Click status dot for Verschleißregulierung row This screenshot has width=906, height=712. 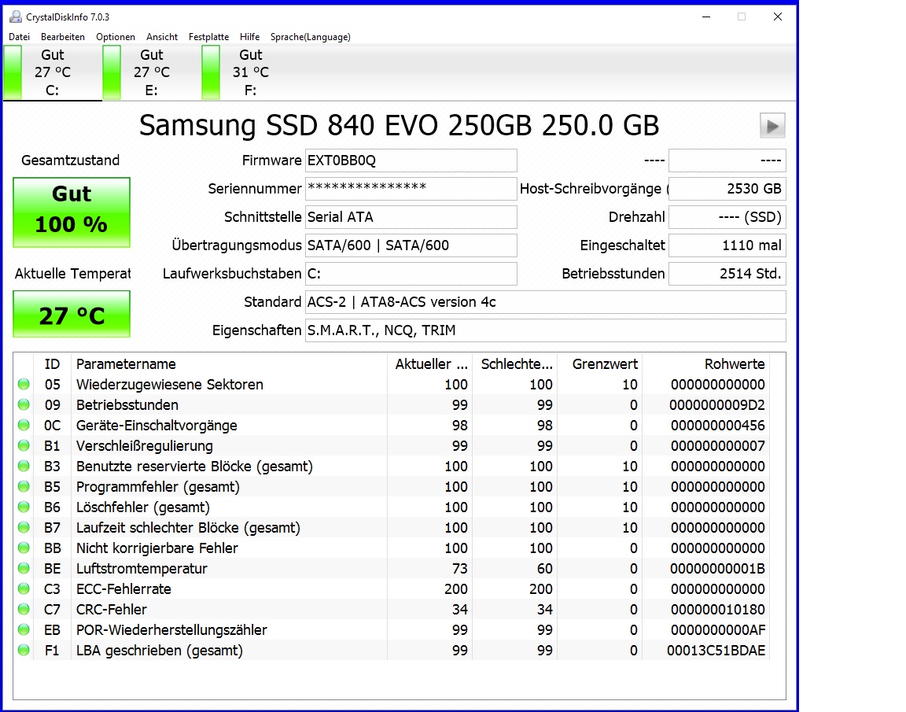(24, 445)
